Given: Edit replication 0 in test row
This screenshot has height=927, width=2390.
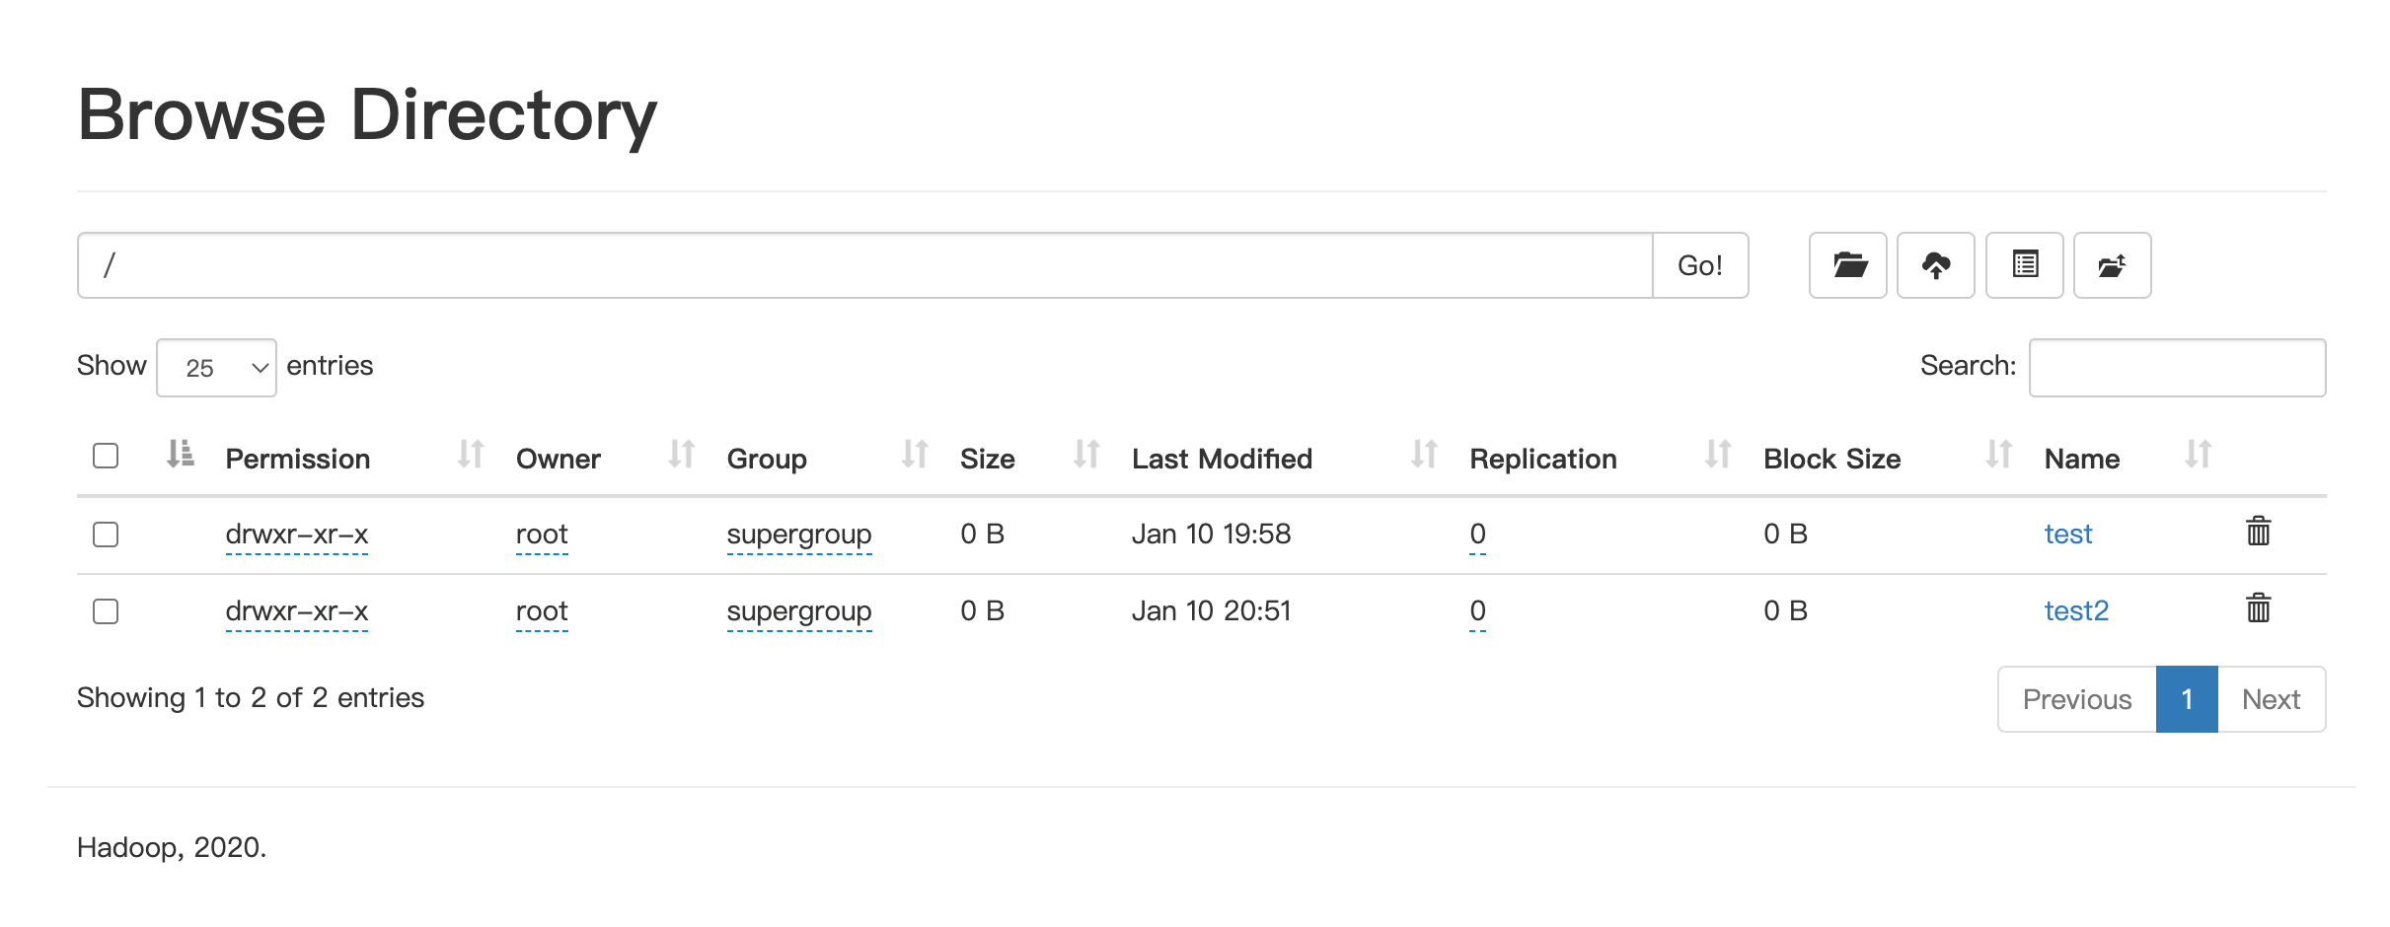Looking at the screenshot, I should 1477,534.
